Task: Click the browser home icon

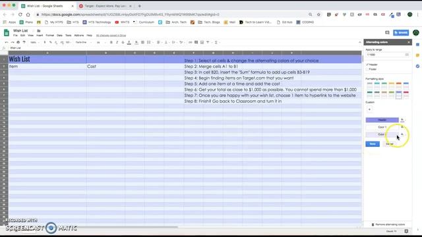Action: pos(28,14)
